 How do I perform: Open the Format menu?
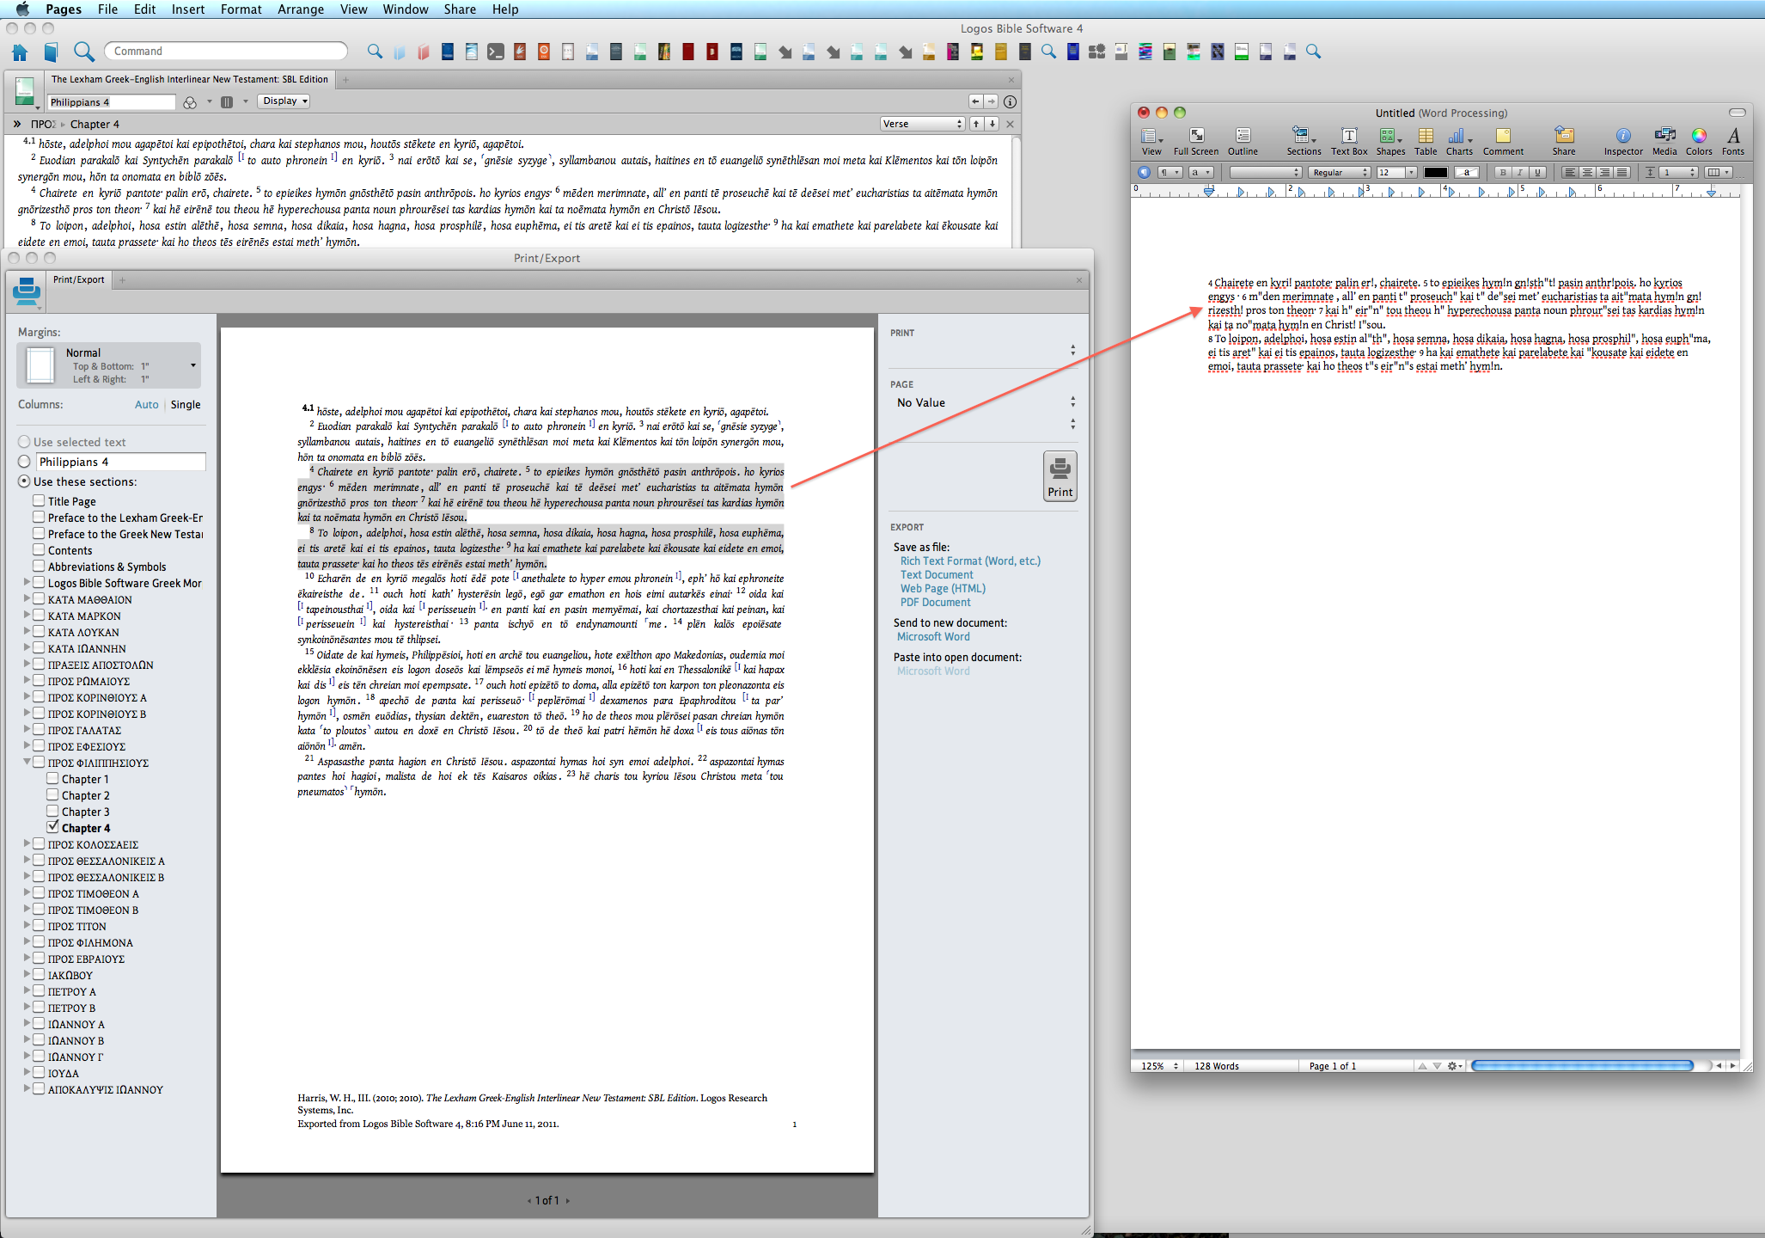pos(241,9)
